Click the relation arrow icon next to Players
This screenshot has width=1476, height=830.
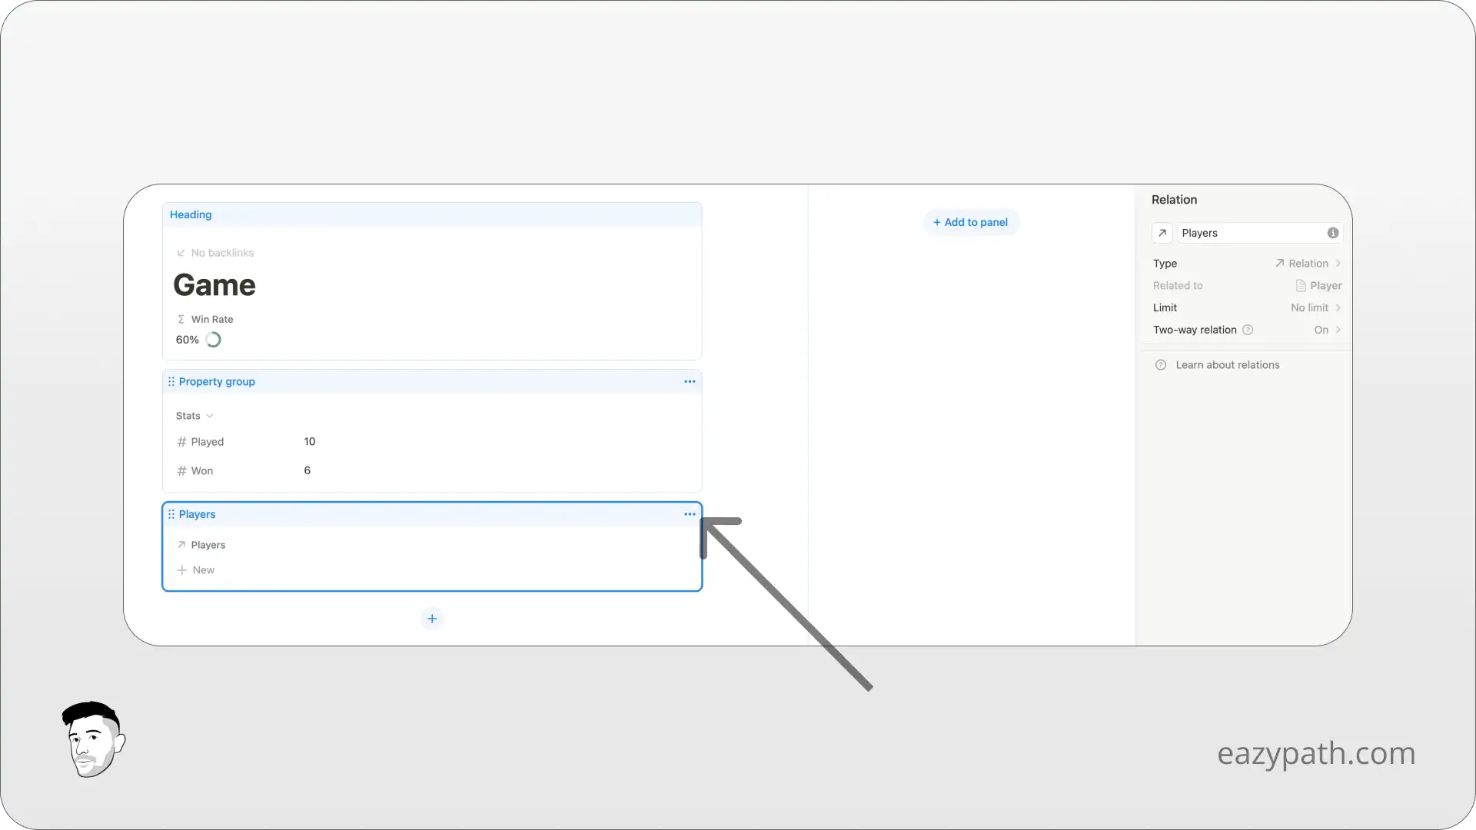click(181, 544)
